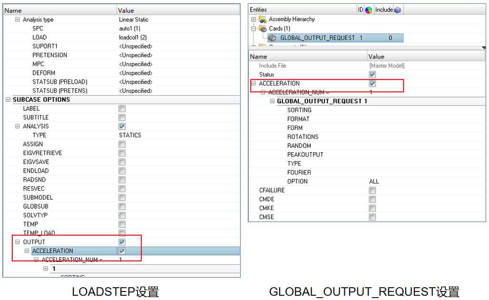Enable the CMDE checkbox
Viewport: 489px width, 300px height.
[372, 199]
